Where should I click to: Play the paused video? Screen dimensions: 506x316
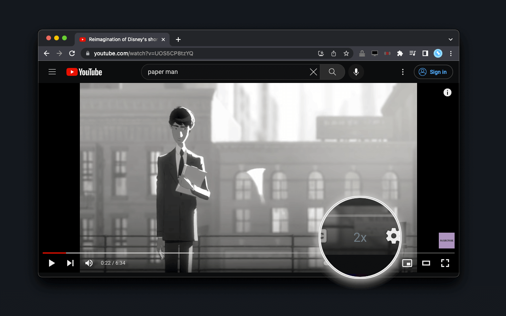(x=51, y=263)
